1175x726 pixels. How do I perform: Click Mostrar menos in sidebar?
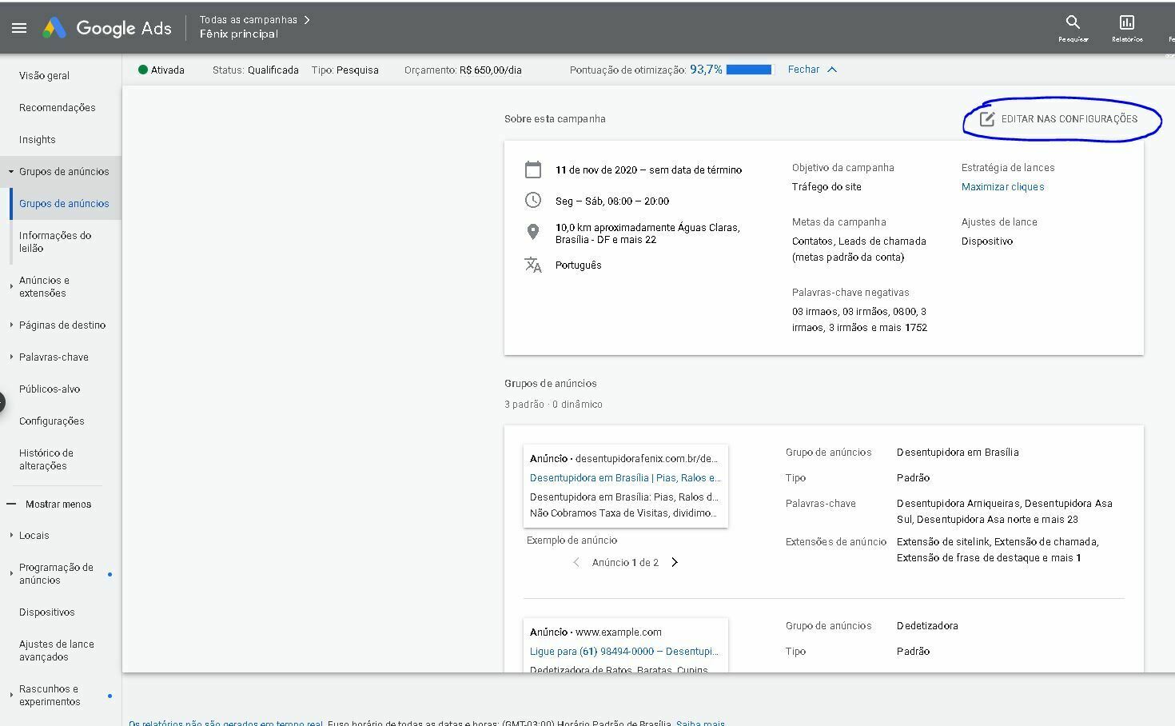(58, 504)
